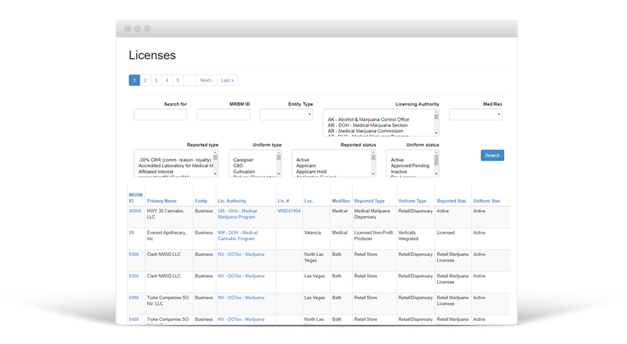Click the Licensing Authority list scrollbar
Viewport: 627px width, 344px height.
pyautogui.click(x=436, y=123)
